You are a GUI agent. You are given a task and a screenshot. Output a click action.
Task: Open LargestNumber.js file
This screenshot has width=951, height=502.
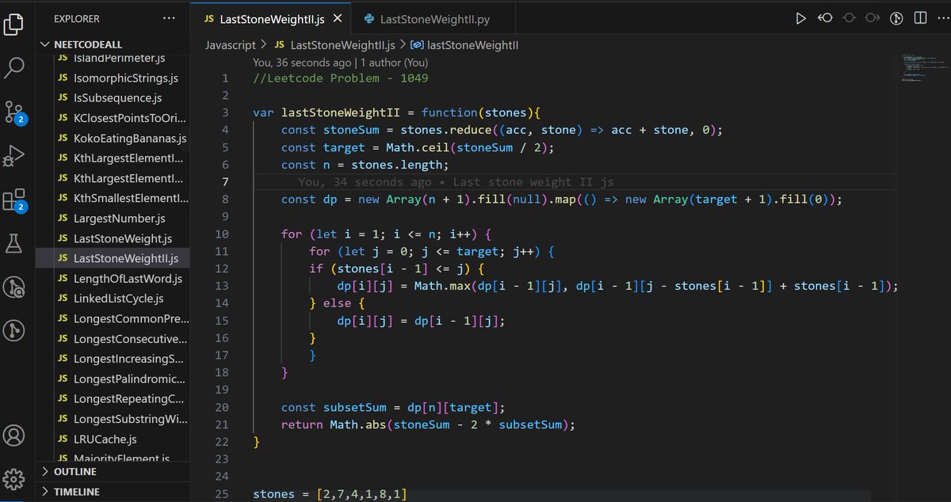click(120, 219)
